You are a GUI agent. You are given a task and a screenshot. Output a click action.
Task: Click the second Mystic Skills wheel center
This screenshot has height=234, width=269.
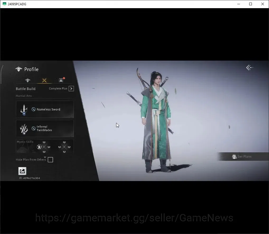[64, 147]
